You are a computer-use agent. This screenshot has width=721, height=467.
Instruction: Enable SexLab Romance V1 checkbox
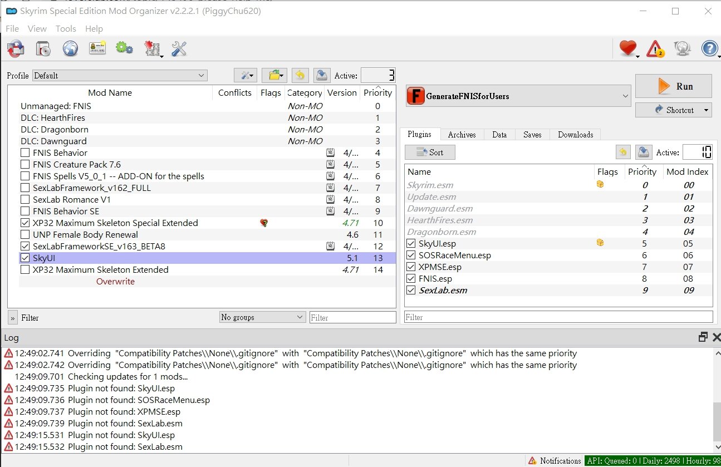[25, 199]
